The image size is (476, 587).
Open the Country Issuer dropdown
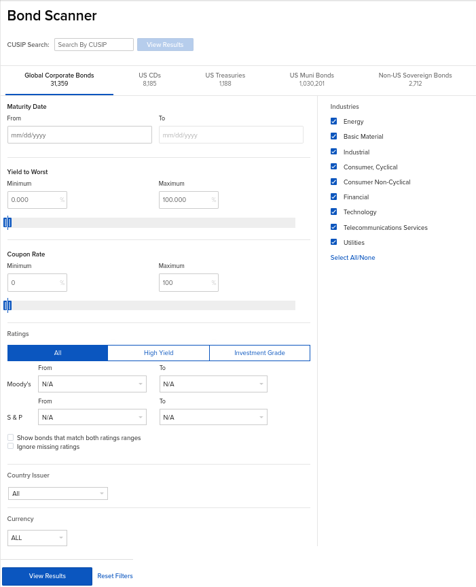58,493
